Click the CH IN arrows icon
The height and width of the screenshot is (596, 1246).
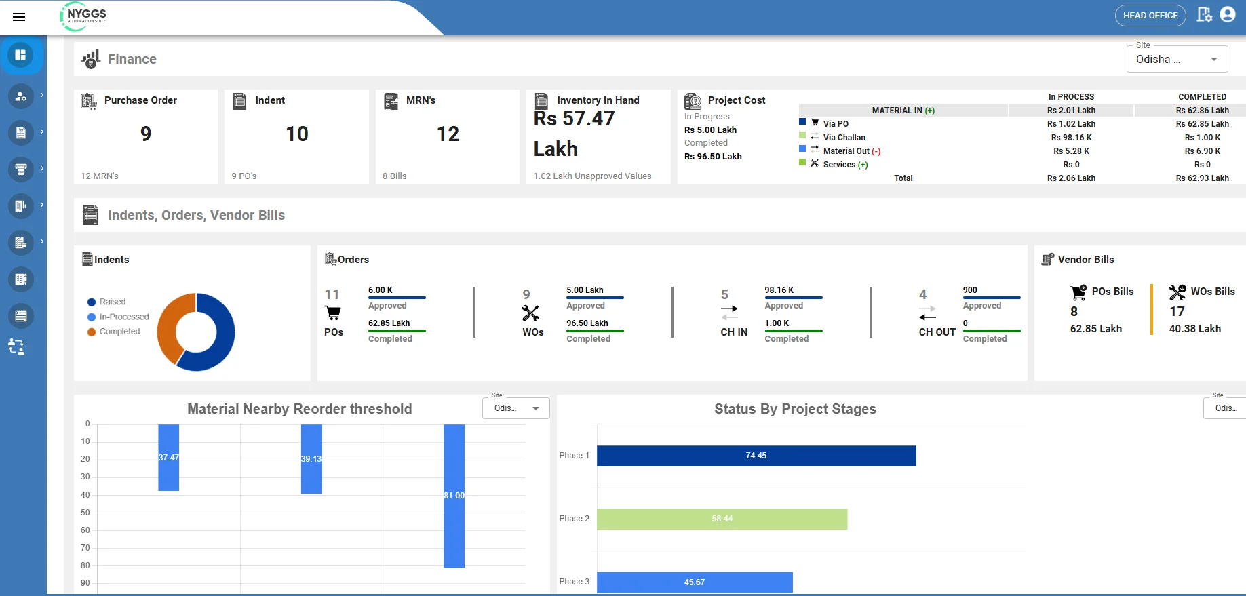click(x=729, y=313)
